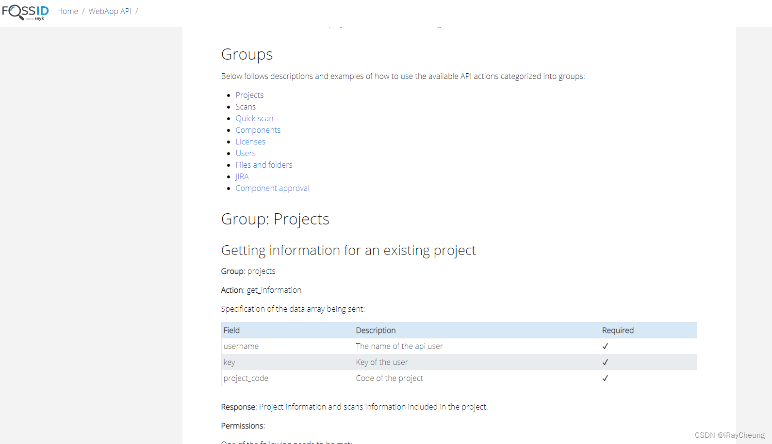Jump to the Projects group link
This screenshot has height=444, width=772.
coord(249,95)
